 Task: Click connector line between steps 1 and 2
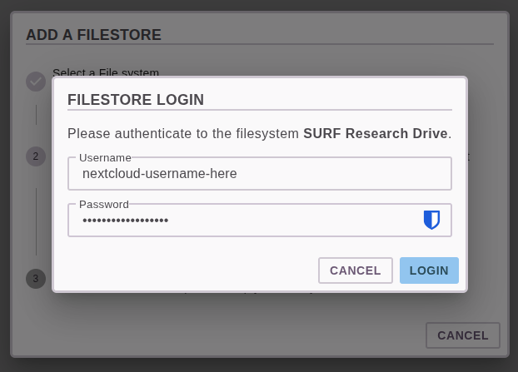pos(36,115)
